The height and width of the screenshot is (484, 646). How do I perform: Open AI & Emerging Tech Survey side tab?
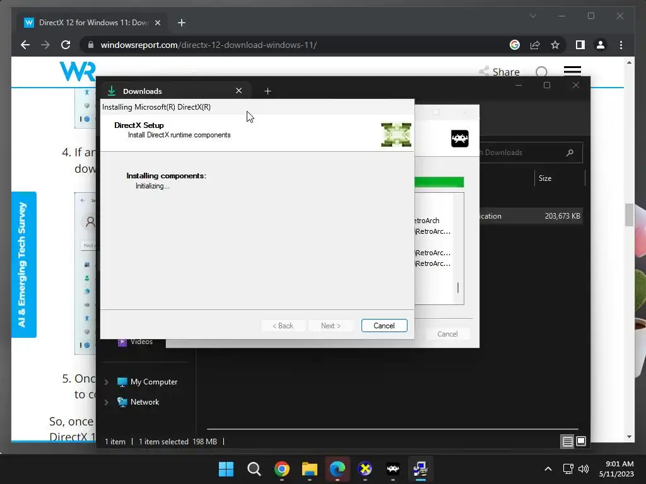23,265
